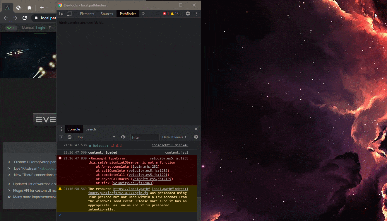This screenshot has width=387, height=221.
Task: Open the Default levels dropdown
Action: coord(174,137)
